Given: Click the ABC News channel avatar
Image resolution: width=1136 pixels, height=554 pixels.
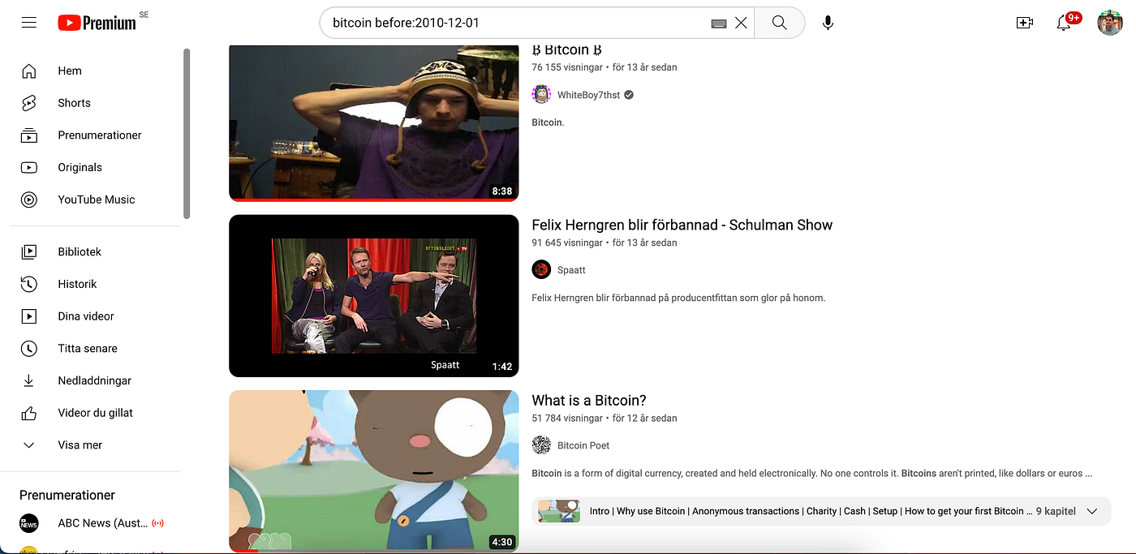Looking at the screenshot, I should 29,523.
